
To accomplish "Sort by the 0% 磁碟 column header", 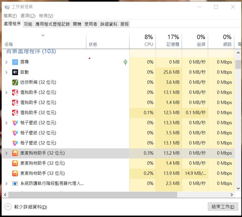I will coord(195,41).
